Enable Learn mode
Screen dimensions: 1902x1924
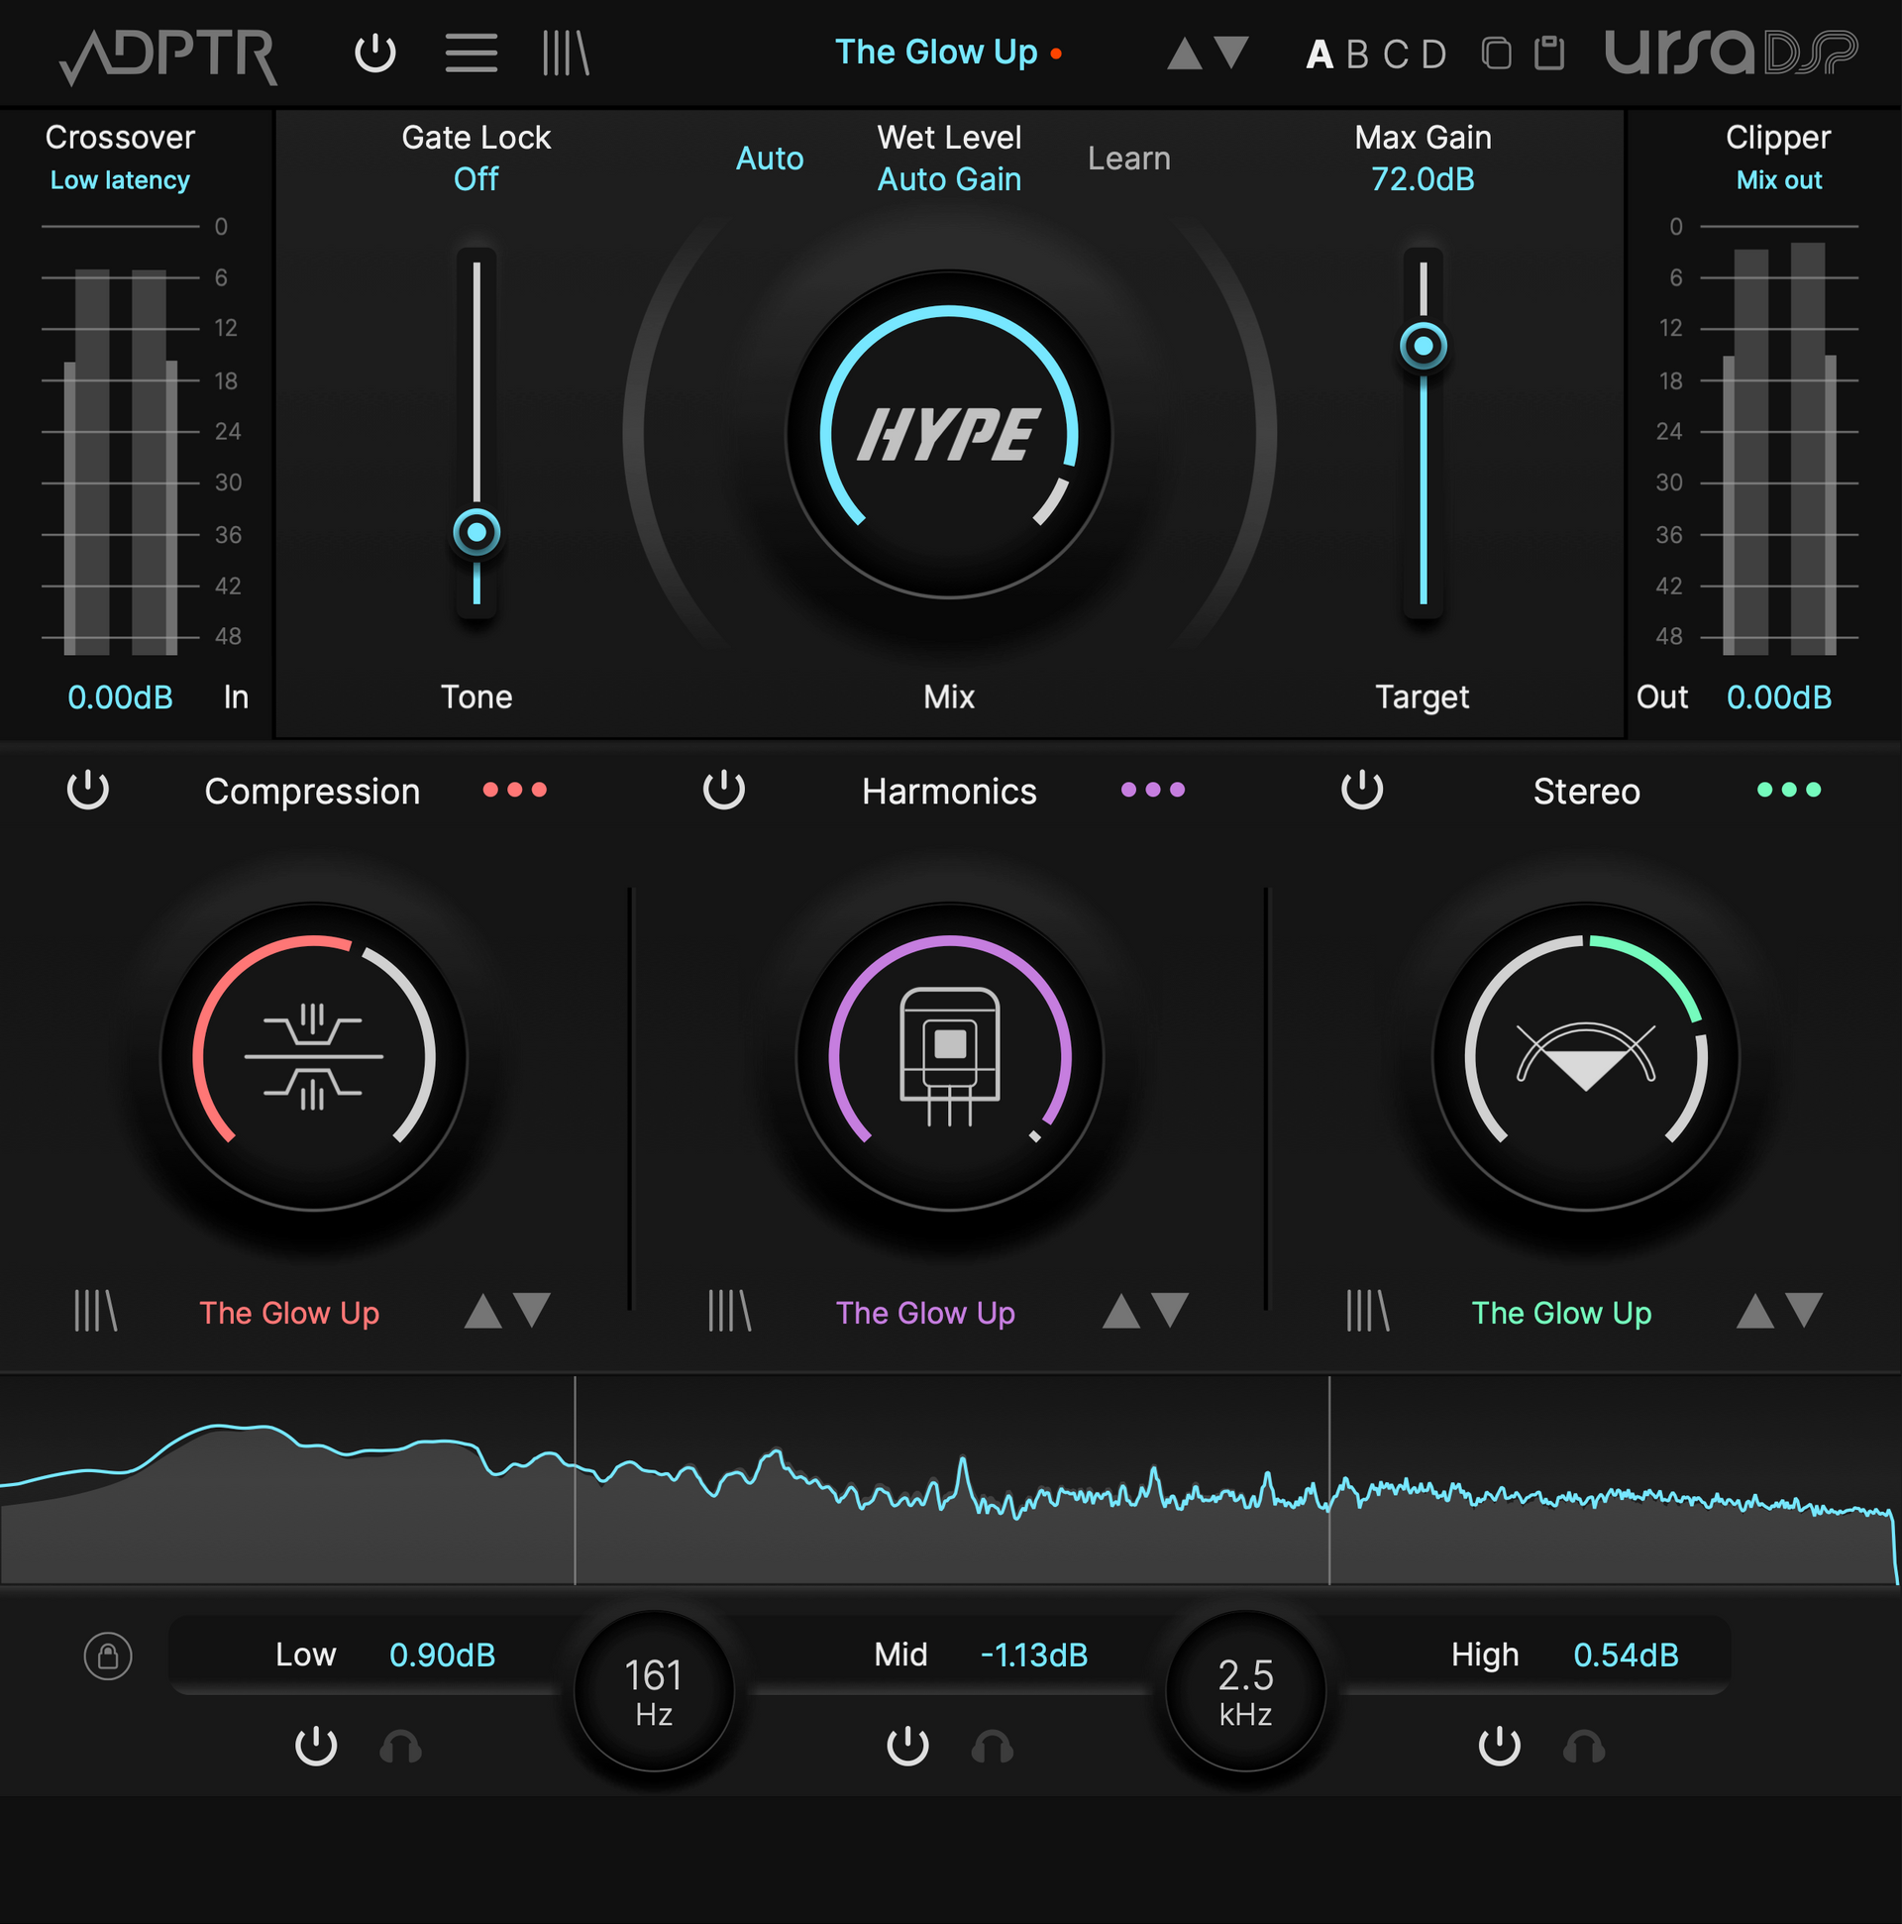click(1129, 158)
